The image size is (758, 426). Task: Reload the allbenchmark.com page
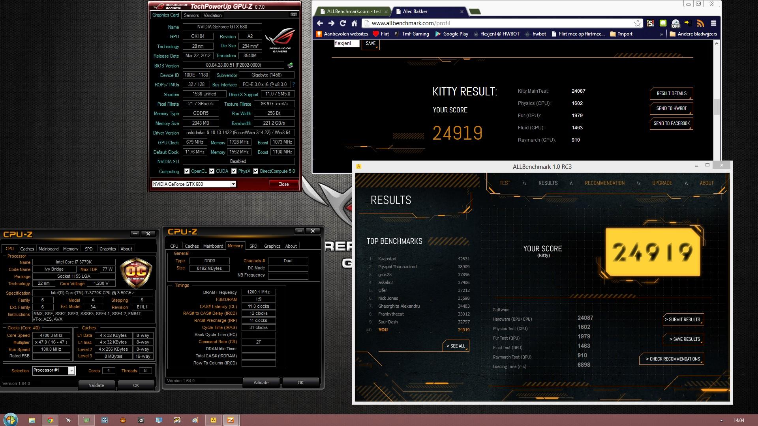point(343,23)
